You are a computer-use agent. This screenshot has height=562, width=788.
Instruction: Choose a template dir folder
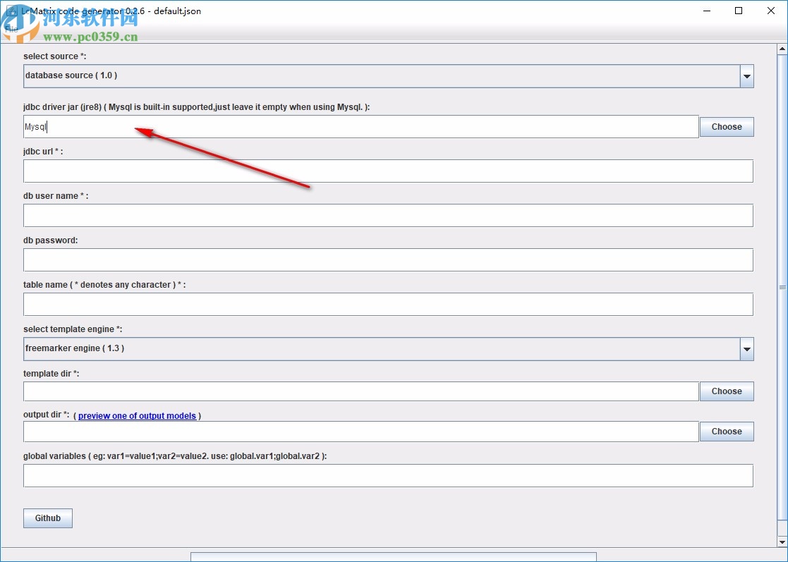click(727, 391)
